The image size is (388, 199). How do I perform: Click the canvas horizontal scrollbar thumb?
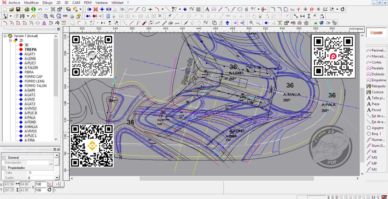(x=227, y=178)
